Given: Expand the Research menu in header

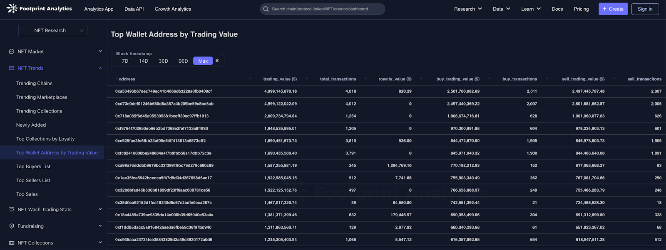Looking at the screenshot, I should [x=468, y=9].
